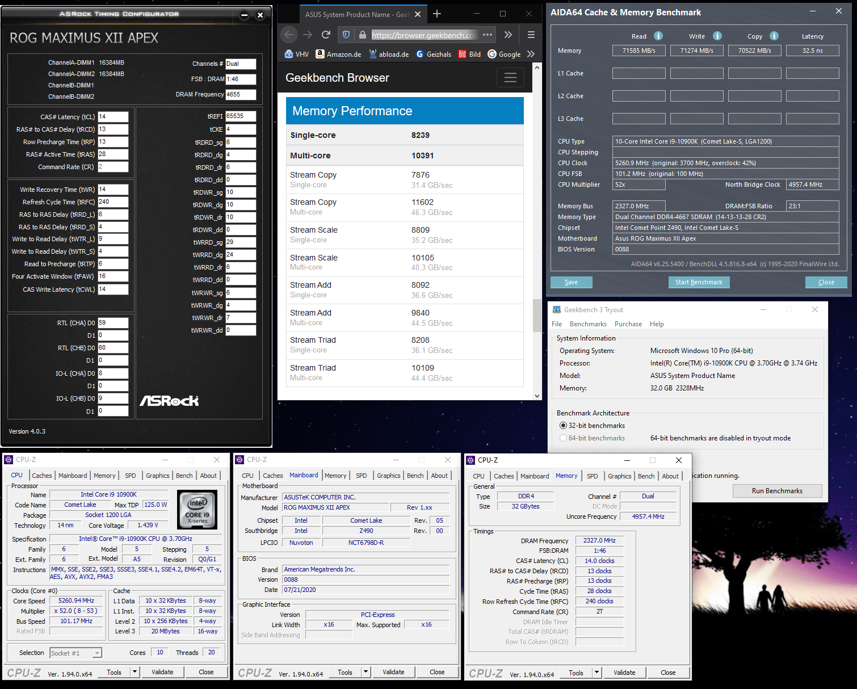Show more bookmarks chevron

tap(531, 54)
